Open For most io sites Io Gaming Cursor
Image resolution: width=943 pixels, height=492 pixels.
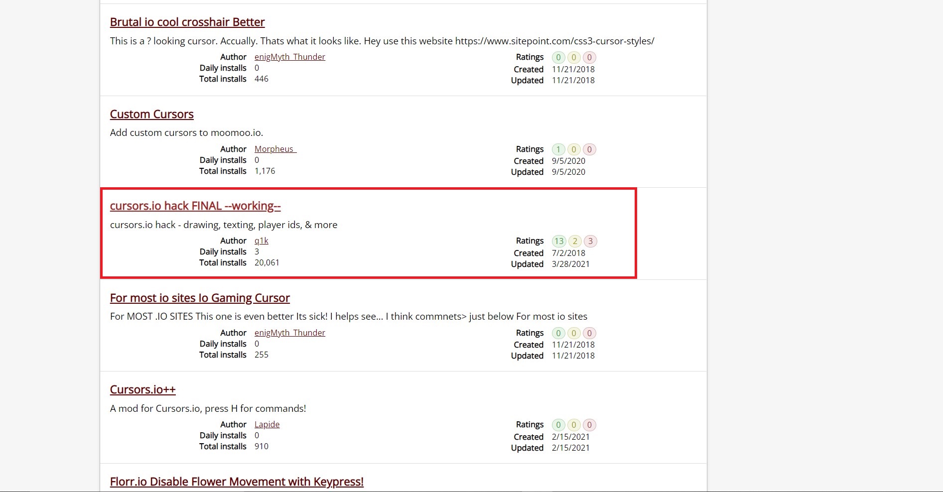[200, 298]
